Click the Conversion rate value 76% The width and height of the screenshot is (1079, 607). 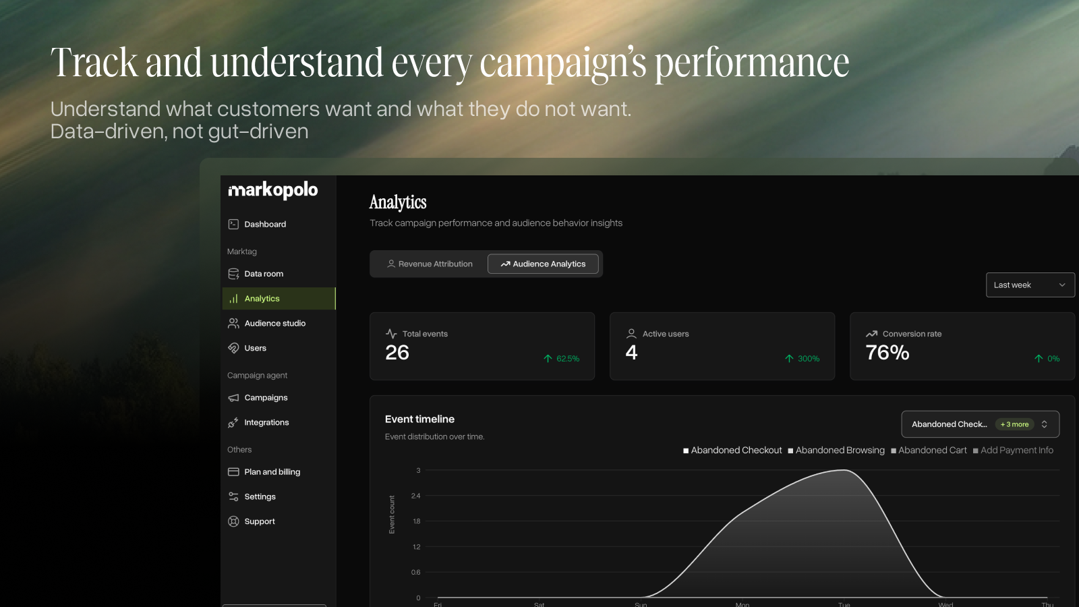click(887, 353)
